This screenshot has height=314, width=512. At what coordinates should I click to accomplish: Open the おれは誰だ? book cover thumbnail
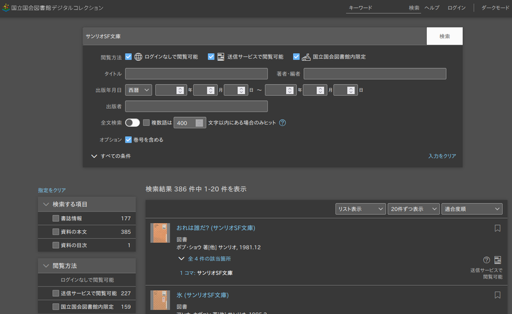tap(160, 232)
